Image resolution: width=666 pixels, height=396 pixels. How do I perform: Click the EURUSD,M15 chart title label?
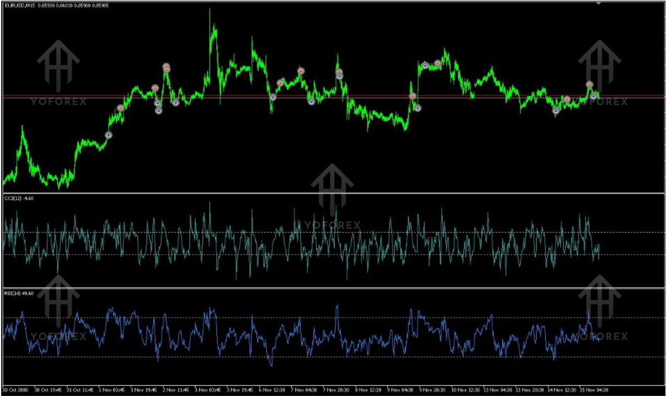[x=20, y=5]
